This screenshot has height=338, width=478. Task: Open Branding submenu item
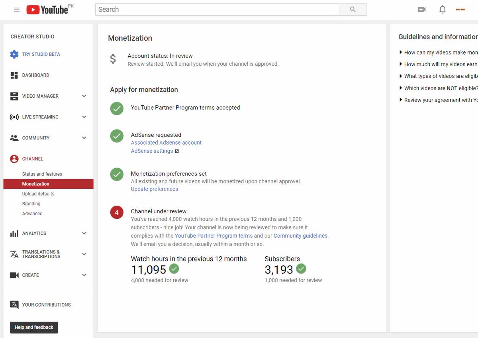tap(31, 204)
